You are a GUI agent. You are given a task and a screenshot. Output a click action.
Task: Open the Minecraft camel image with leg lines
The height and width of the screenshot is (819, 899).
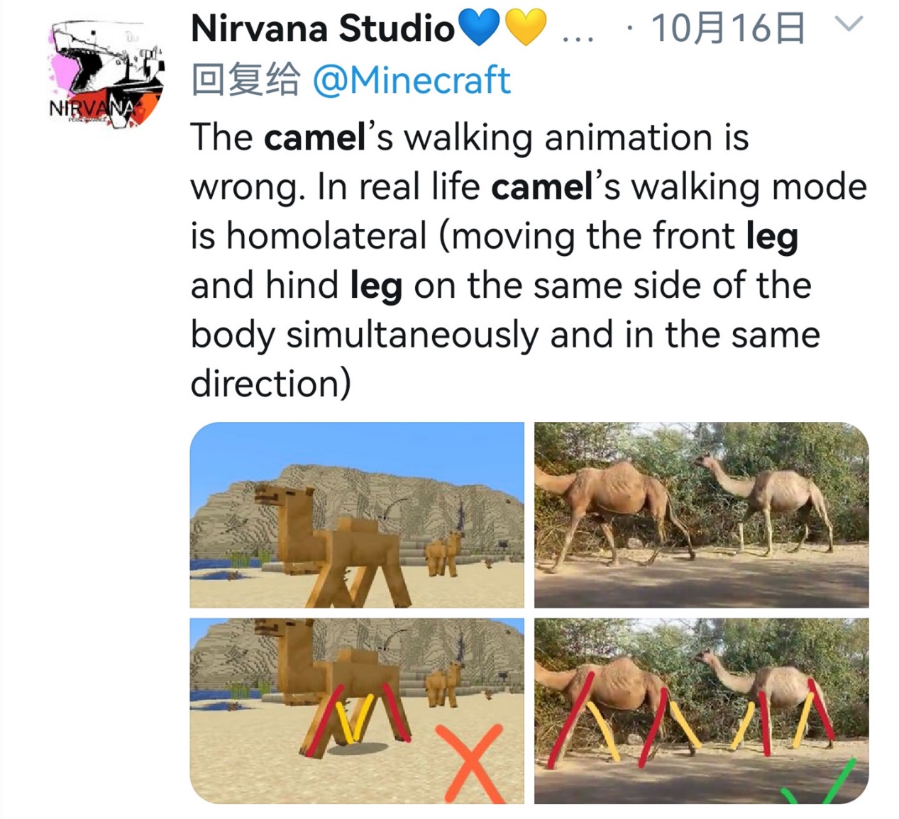(357, 711)
